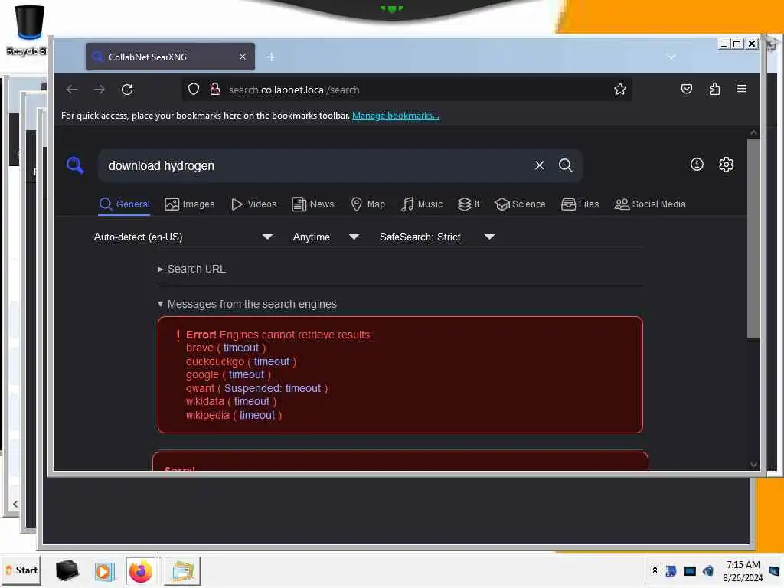Switch to the General search tab
Screen dimensions: 784x588
coord(124,204)
